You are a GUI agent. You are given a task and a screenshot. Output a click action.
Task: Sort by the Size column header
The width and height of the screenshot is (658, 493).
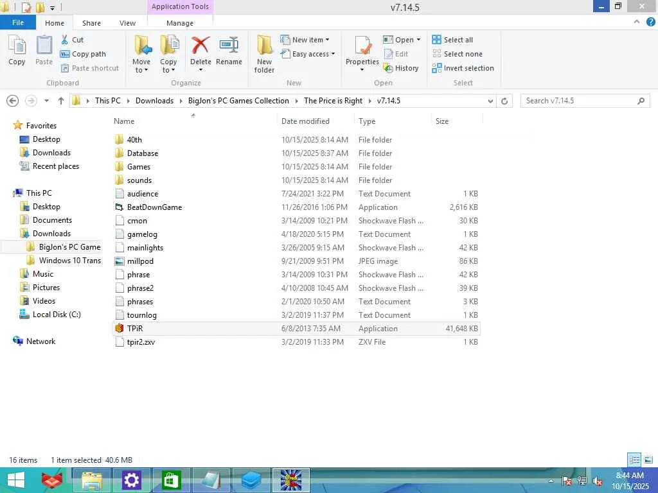click(x=442, y=121)
